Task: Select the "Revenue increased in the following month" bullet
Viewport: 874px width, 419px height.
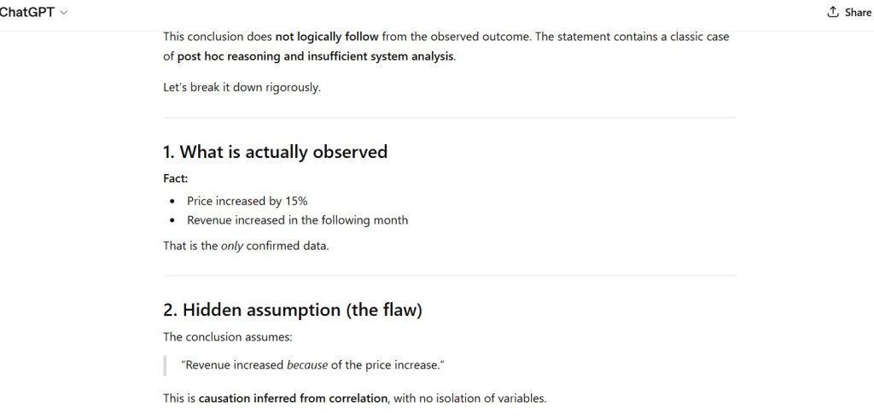Action: click(x=297, y=220)
